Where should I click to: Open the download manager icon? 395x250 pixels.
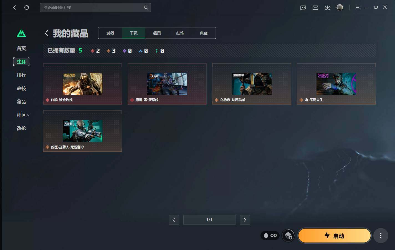click(328, 7)
